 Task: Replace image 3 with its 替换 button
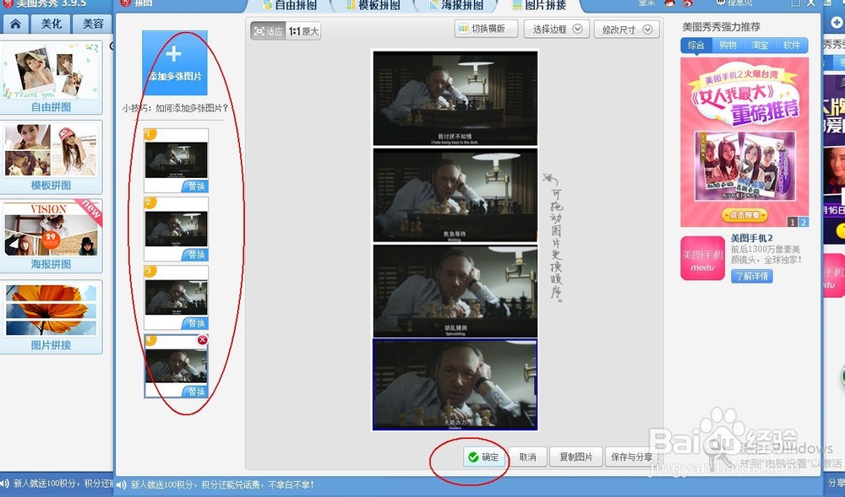point(195,323)
